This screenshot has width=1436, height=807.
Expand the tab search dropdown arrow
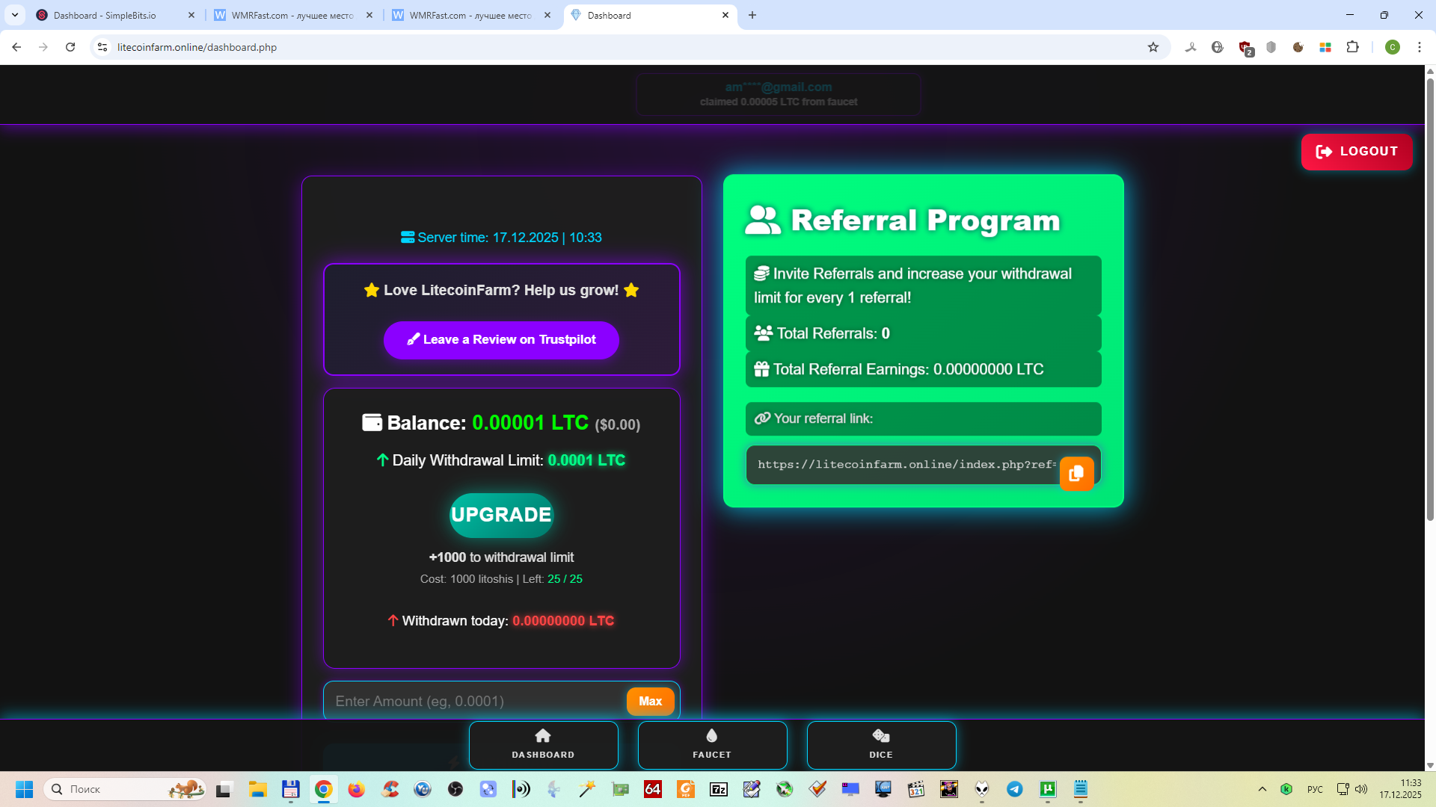pyautogui.click(x=15, y=15)
